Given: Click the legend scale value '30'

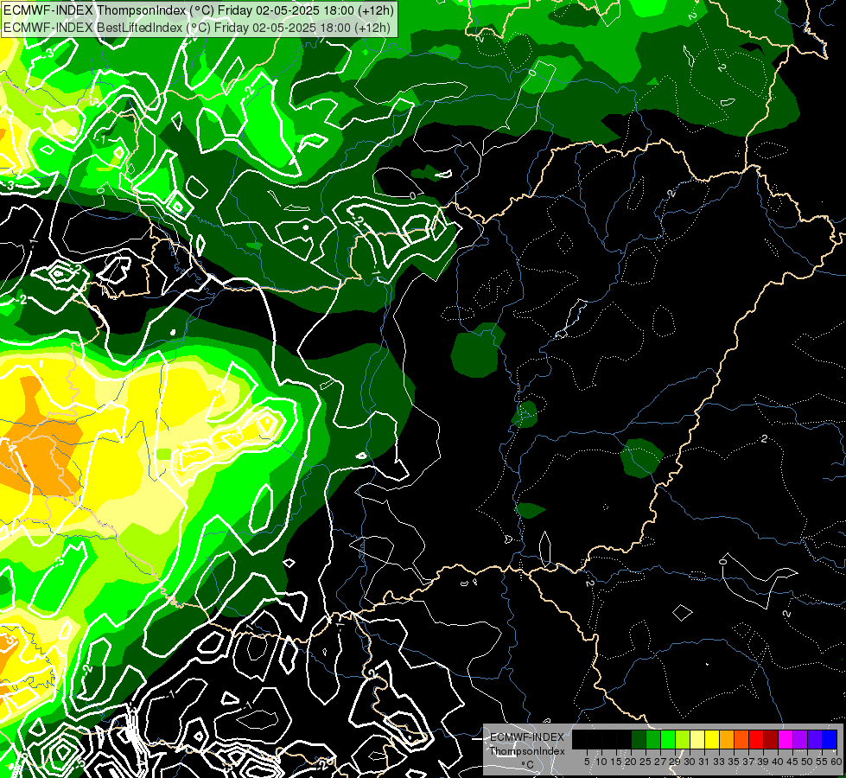Looking at the screenshot, I should (690, 762).
